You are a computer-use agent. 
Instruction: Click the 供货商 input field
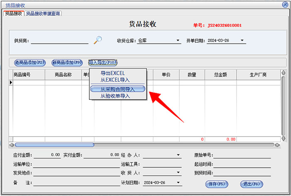(x=59, y=41)
